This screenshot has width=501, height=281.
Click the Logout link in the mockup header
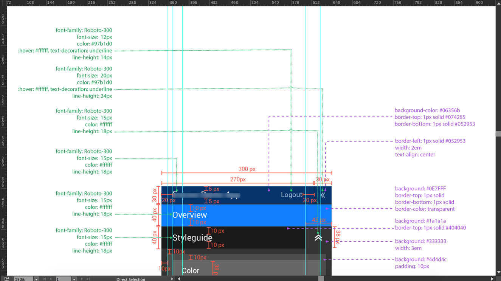tap(292, 195)
